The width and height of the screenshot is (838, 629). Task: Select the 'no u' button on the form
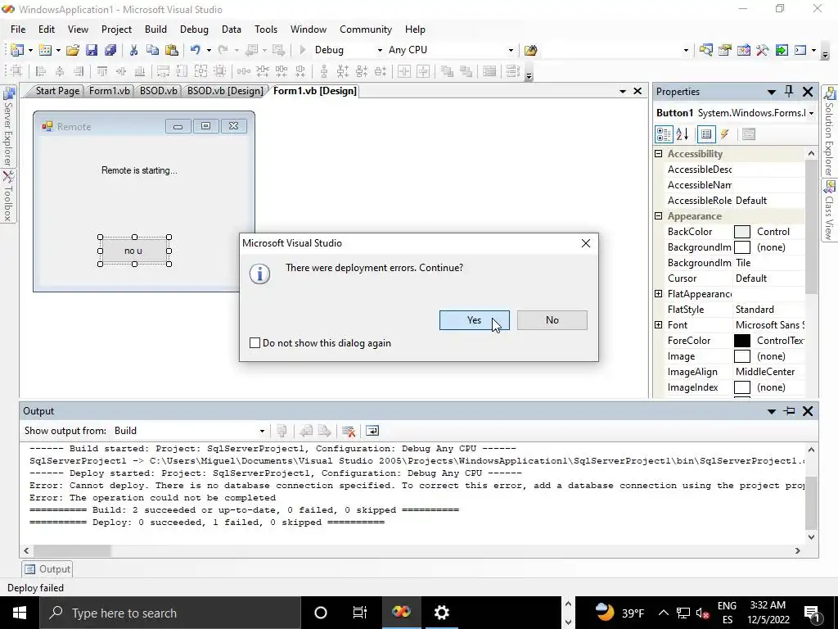point(134,251)
